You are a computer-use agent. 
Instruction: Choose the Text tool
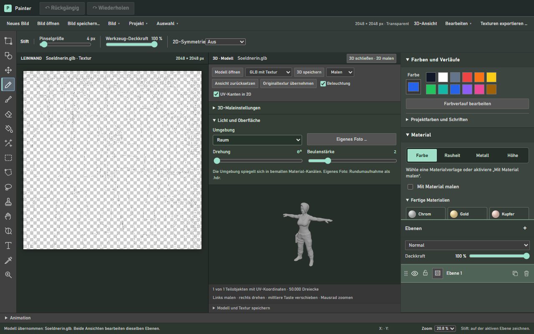pos(8,245)
